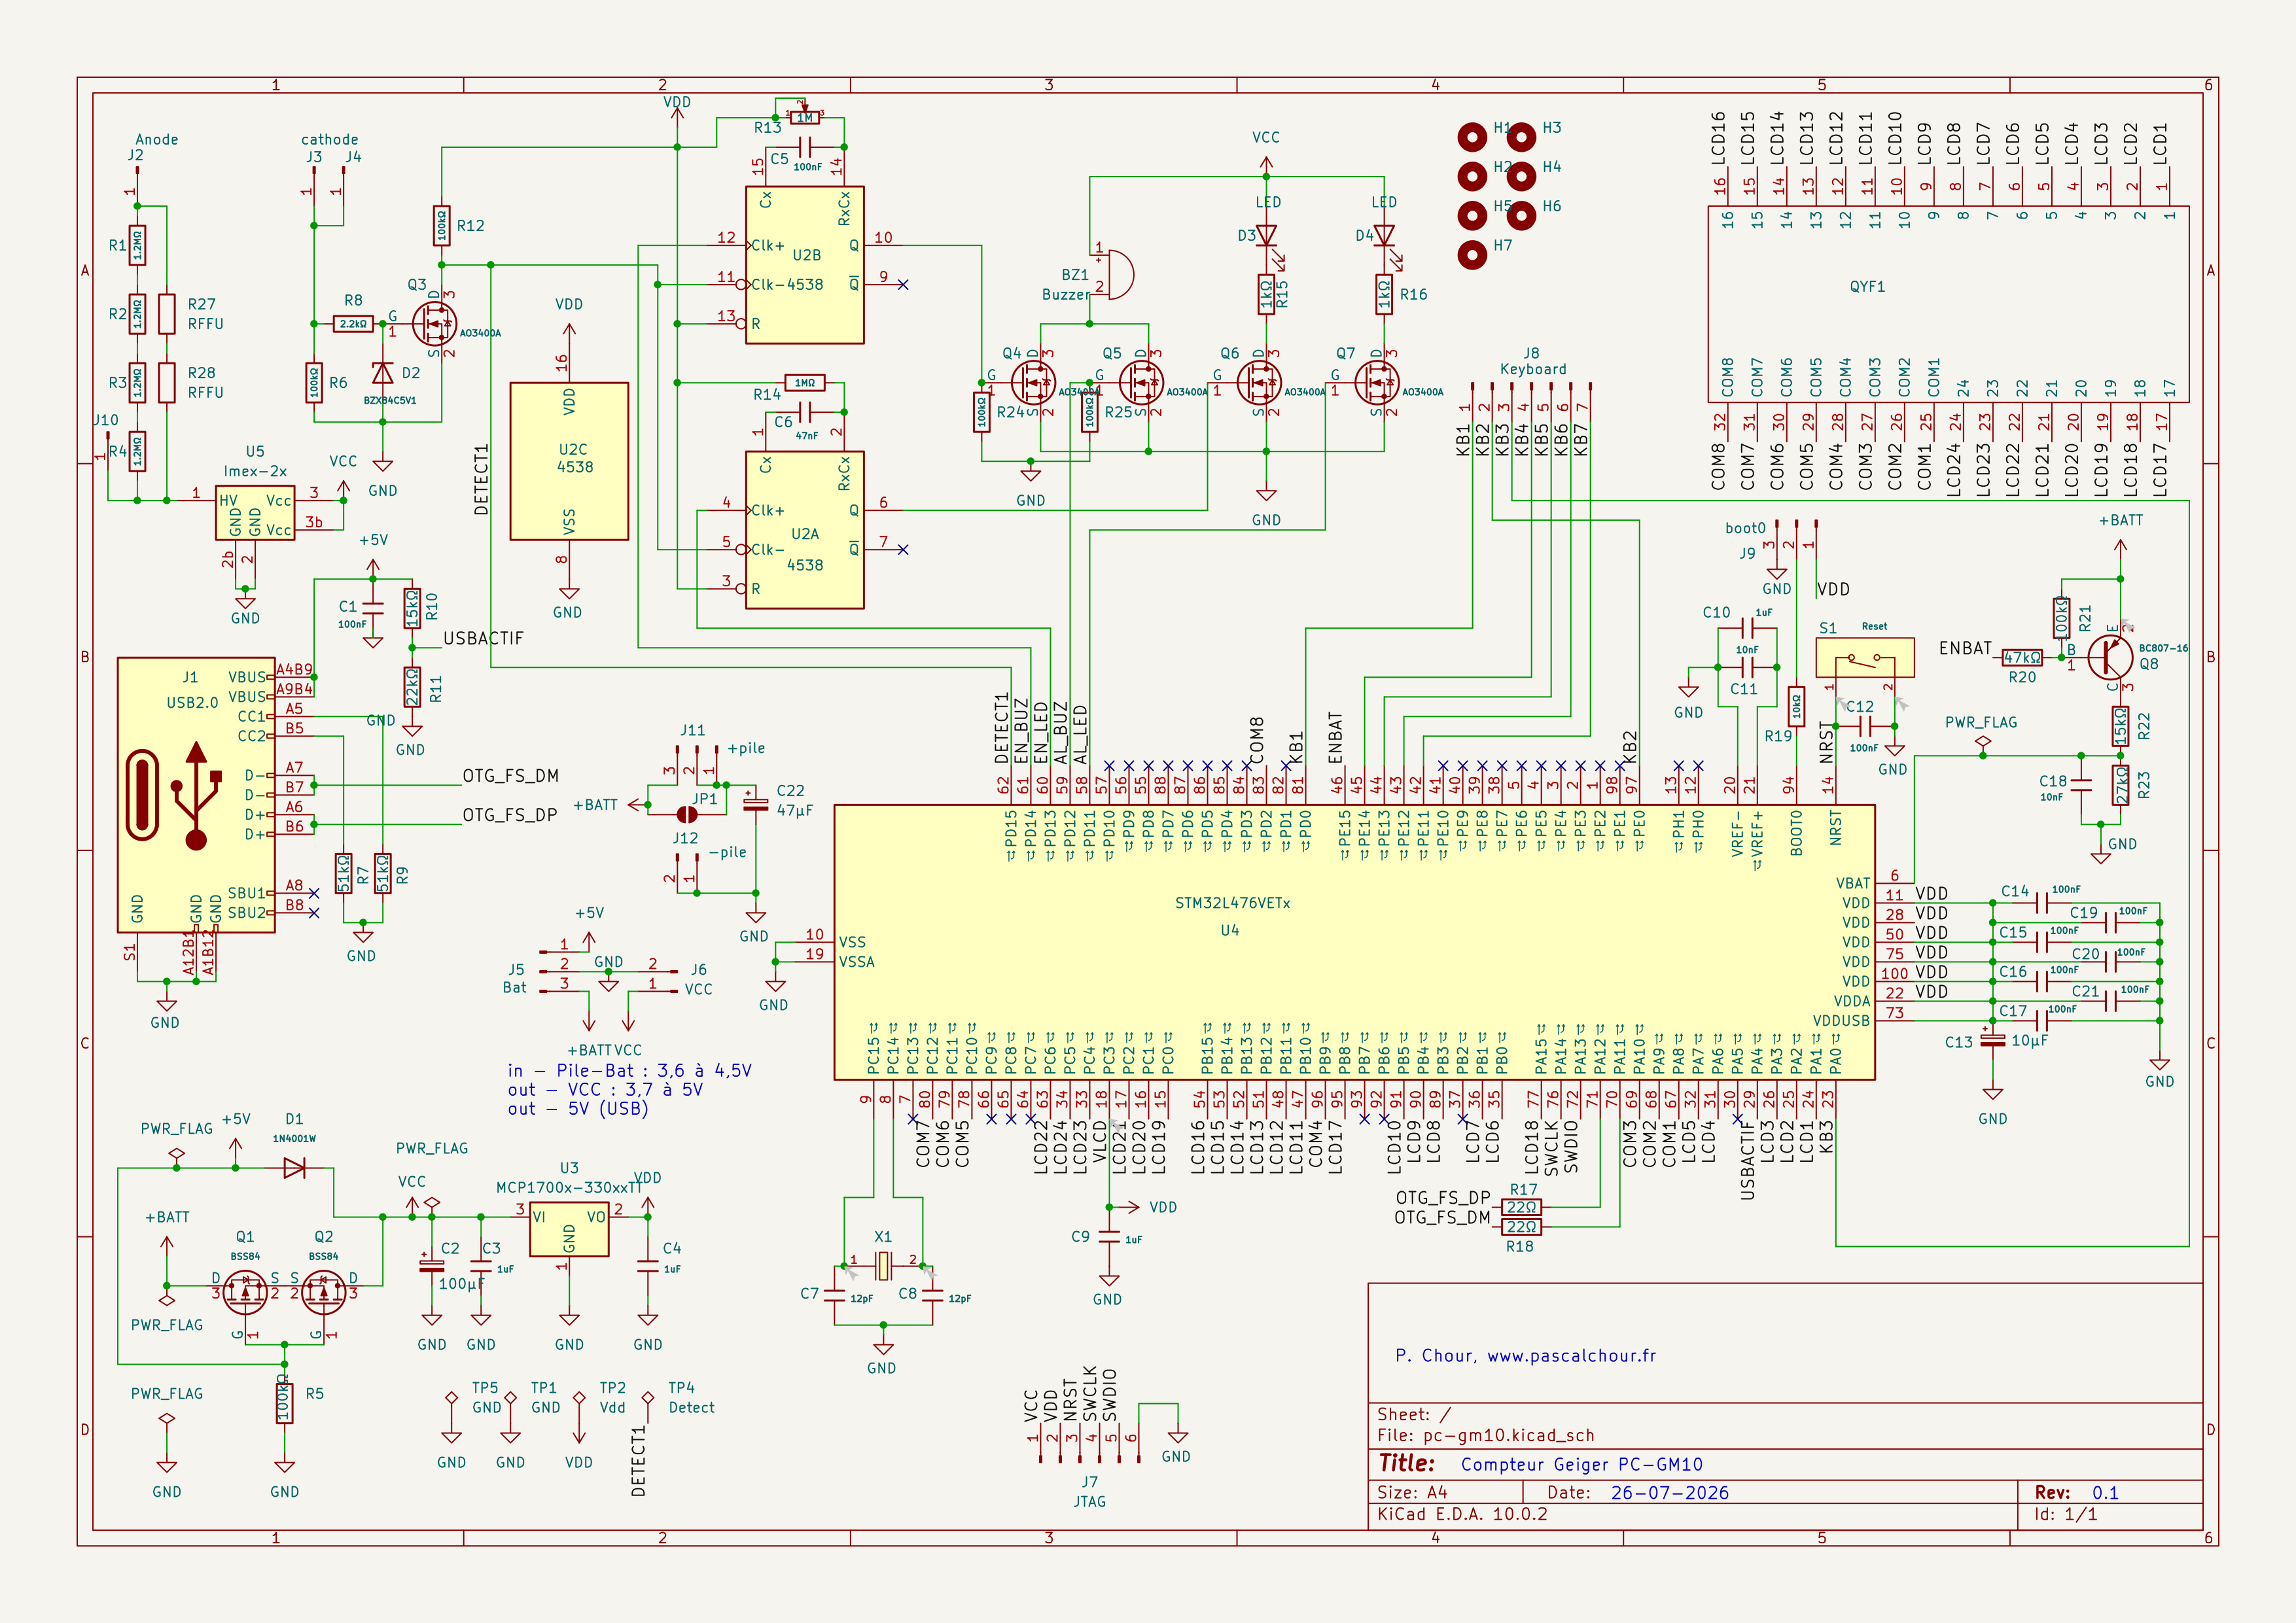The image size is (2296, 1623).
Task: Select the Q1 BSS84 transistor symbol
Action: 245,1293
